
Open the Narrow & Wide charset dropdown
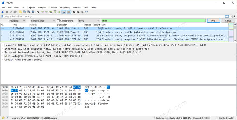coord(43,21)
